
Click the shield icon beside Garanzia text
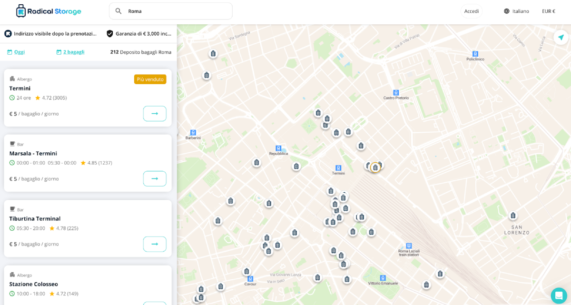tap(110, 33)
